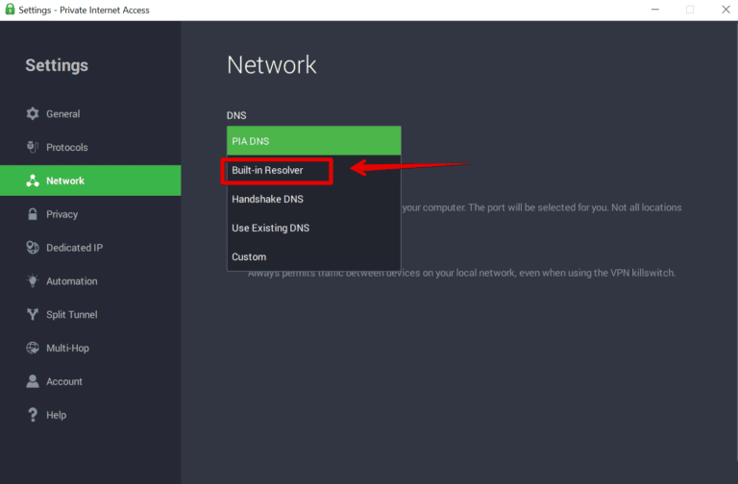Click the green PIA lock icon in title bar
The width and height of the screenshot is (738, 484).
click(9, 10)
